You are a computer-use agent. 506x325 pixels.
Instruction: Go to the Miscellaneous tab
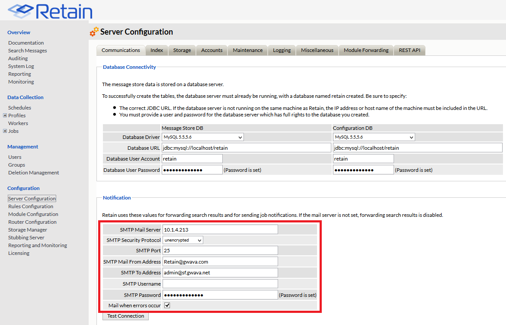317,50
